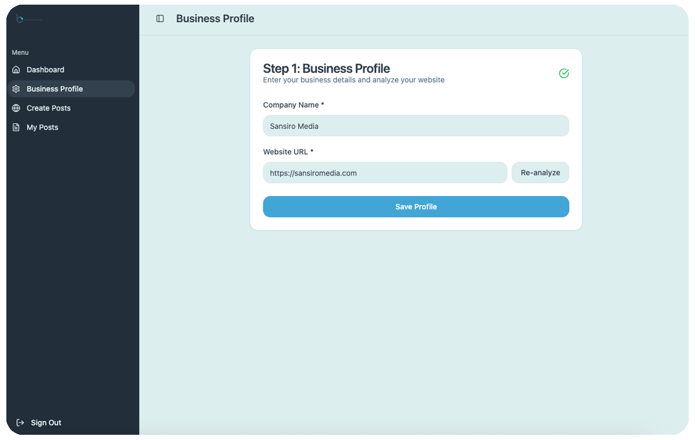695x440 pixels.
Task: Open the Dashboard menu item
Action: (x=45, y=70)
